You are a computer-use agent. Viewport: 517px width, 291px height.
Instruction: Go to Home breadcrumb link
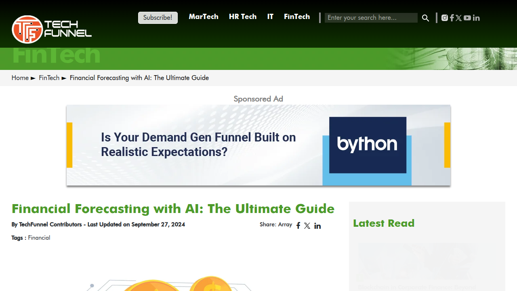click(20, 78)
